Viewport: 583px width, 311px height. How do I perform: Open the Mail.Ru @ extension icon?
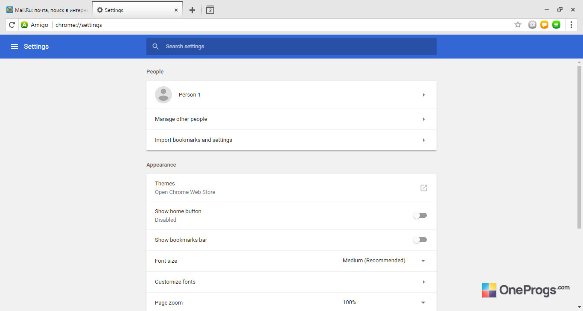[x=532, y=25]
